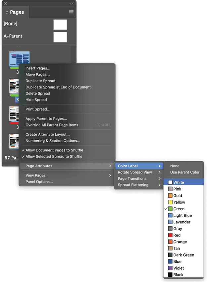Choose the Light Blue color label
The image size is (207, 282).
[182, 215]
